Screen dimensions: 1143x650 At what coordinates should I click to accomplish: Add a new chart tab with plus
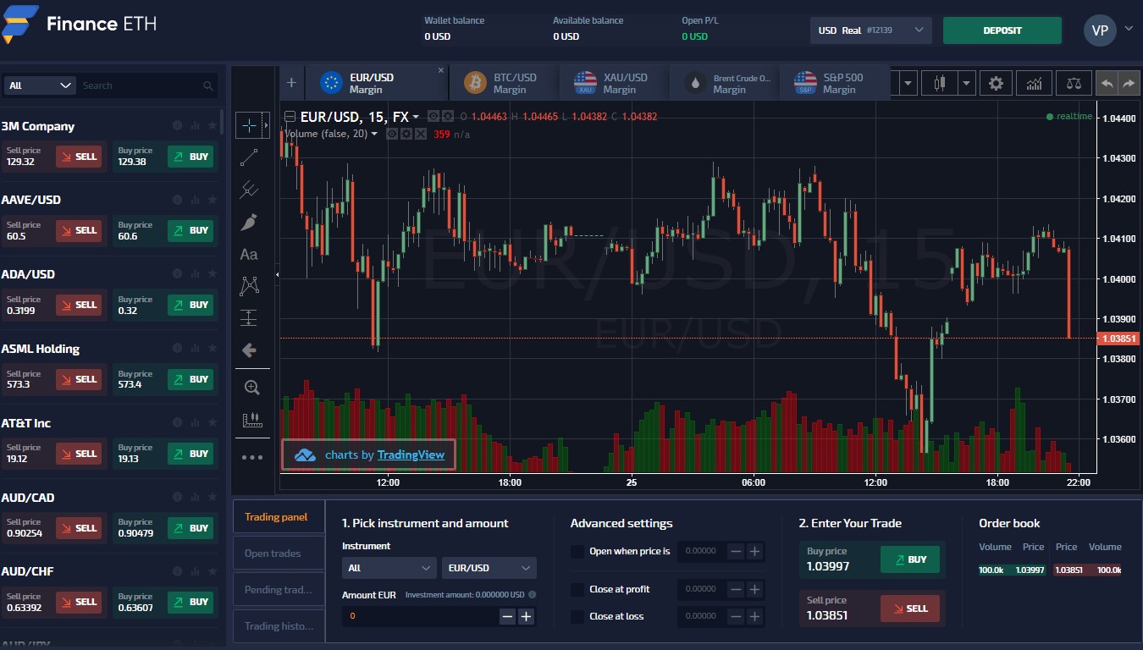pos(291,83)
